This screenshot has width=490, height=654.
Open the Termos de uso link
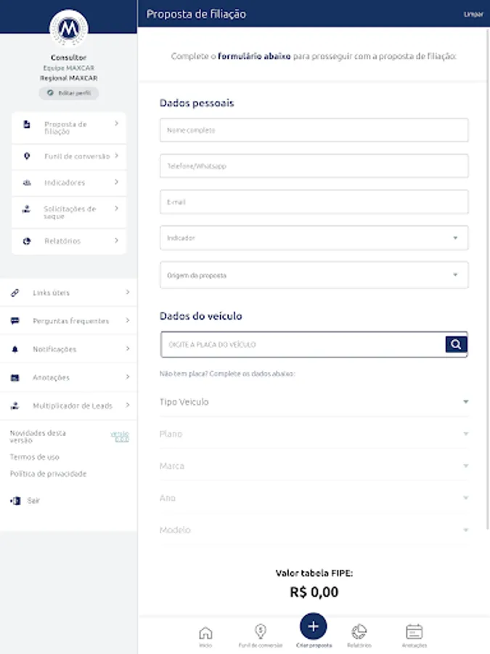point(35,457)
